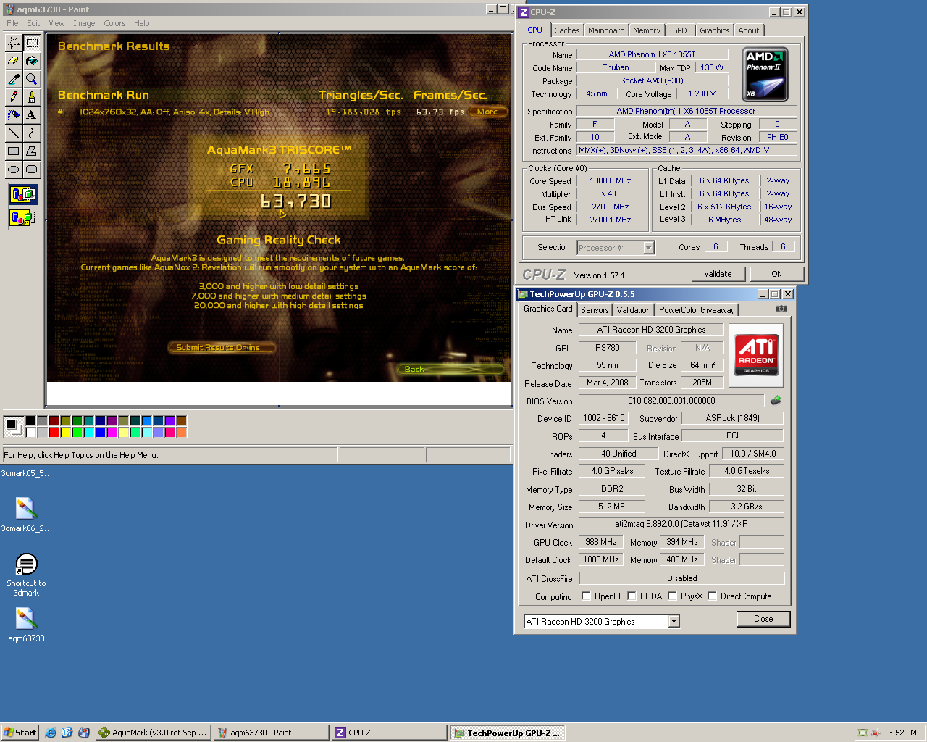Viewport: 927px width, 742px height.
Task: Enable the CUDA checkbox in GPU-Z
Action: coord(632,596)
